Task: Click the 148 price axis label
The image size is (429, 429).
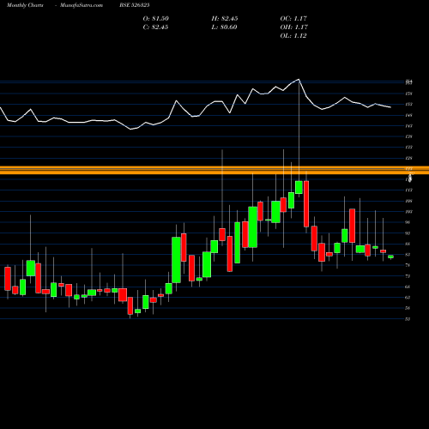Action: click(408, 115)
